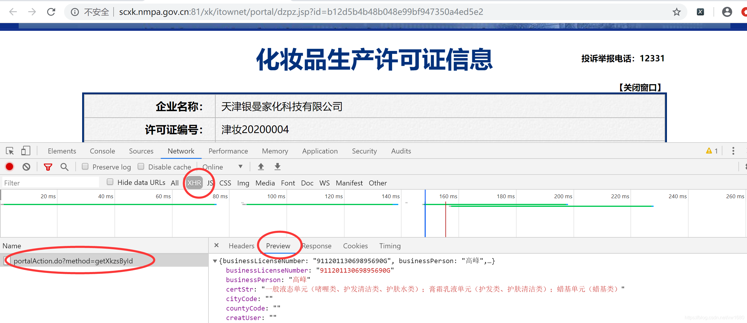The image size is (747, 323).
Task: Click the businessLicenseNumber value in preview
Action: [355, 270]
